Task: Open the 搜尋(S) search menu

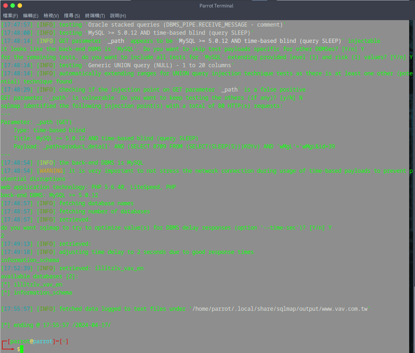Action: [x=72, y=16]
